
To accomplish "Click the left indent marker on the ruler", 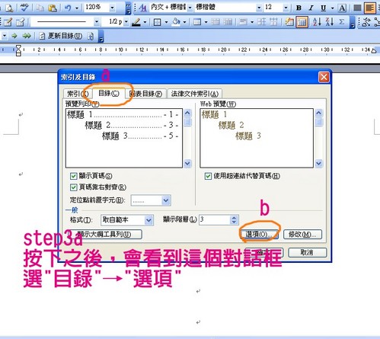I will pyautogui.click(x=18, y=51).
